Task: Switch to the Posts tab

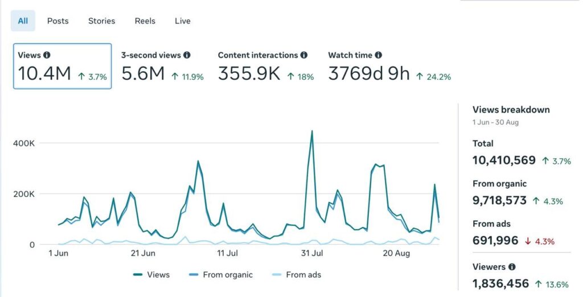Action: pyautogui.click(x=58, y=21)
